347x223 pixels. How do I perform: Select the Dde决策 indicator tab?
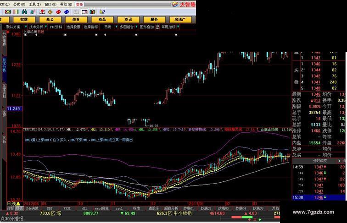pyautogui.click(x=32, y=208)
